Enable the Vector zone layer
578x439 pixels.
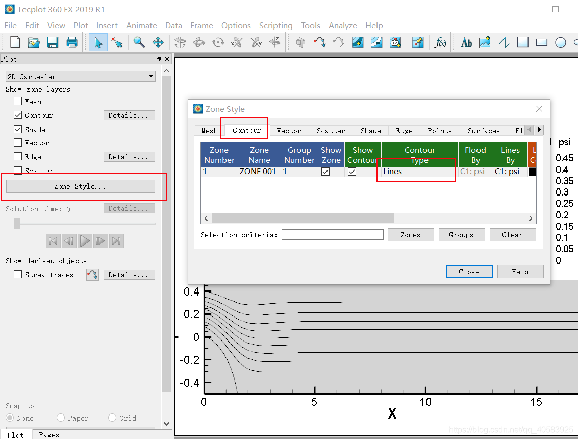click(x=18, y=142)
